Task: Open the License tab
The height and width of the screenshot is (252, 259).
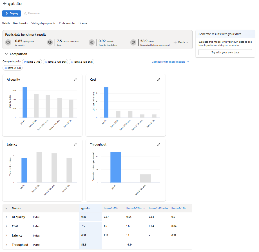Action: (83, 23)
